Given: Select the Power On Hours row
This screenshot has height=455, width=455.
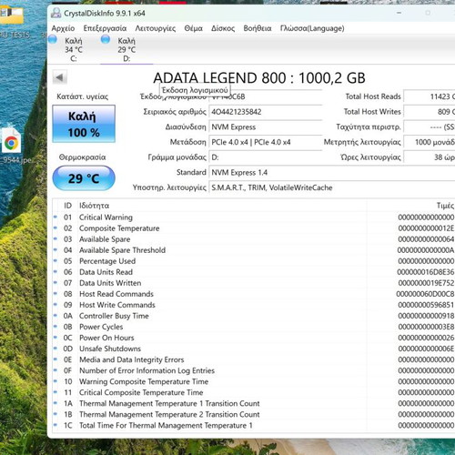Looking at the screenshot, I should point(254,338).
